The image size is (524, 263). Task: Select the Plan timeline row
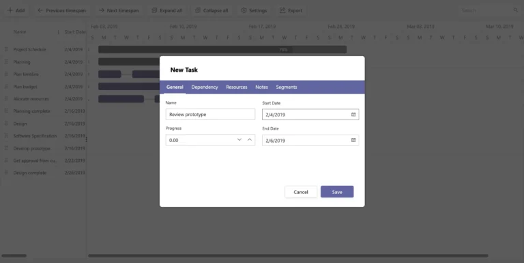(44, 74)
